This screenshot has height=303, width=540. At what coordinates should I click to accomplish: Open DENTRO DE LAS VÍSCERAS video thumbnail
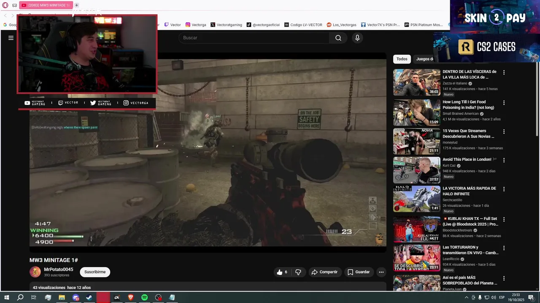coord(417,82)
